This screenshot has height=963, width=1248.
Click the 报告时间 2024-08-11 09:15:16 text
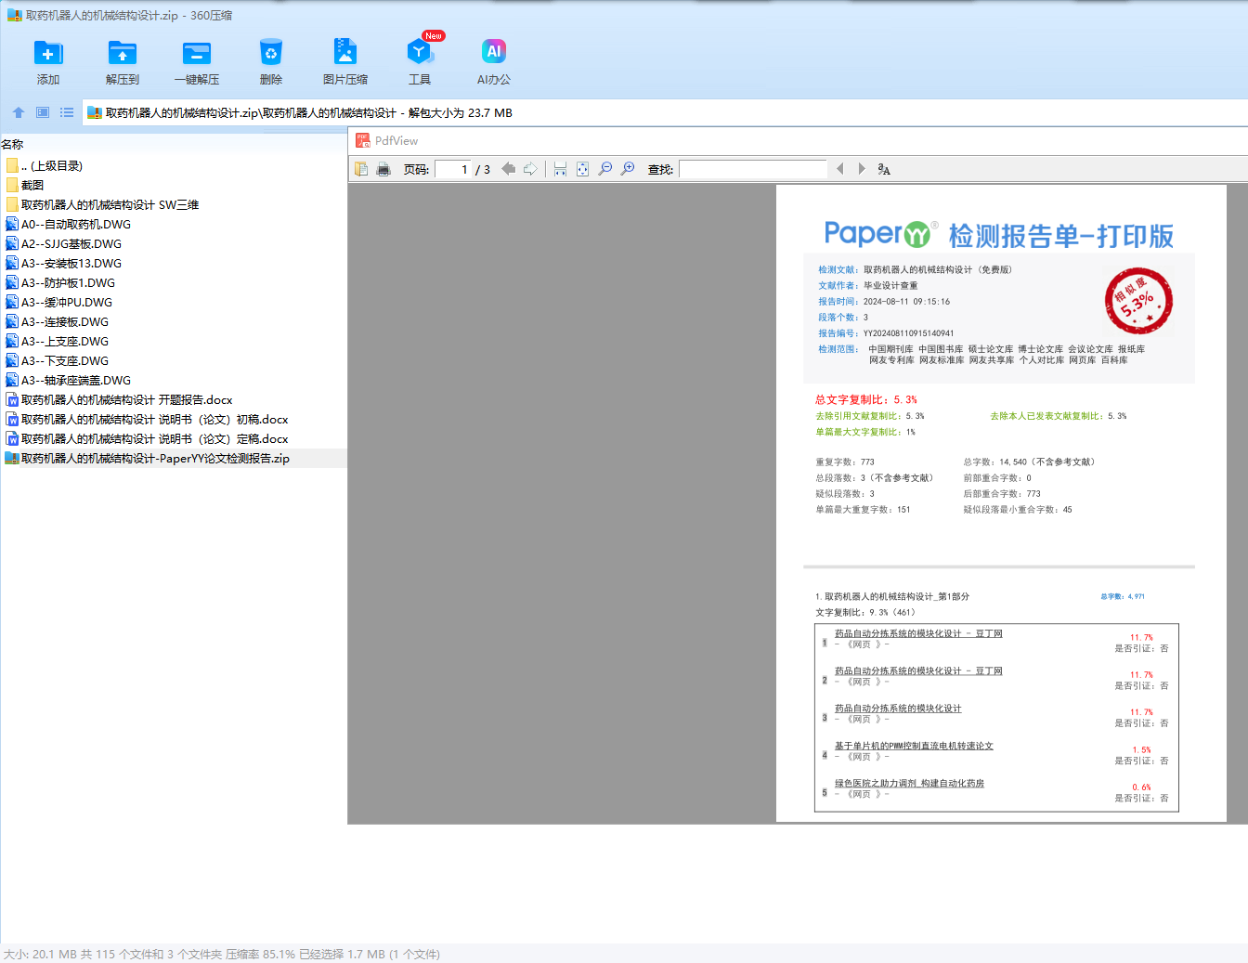click(x=884, y=302)
